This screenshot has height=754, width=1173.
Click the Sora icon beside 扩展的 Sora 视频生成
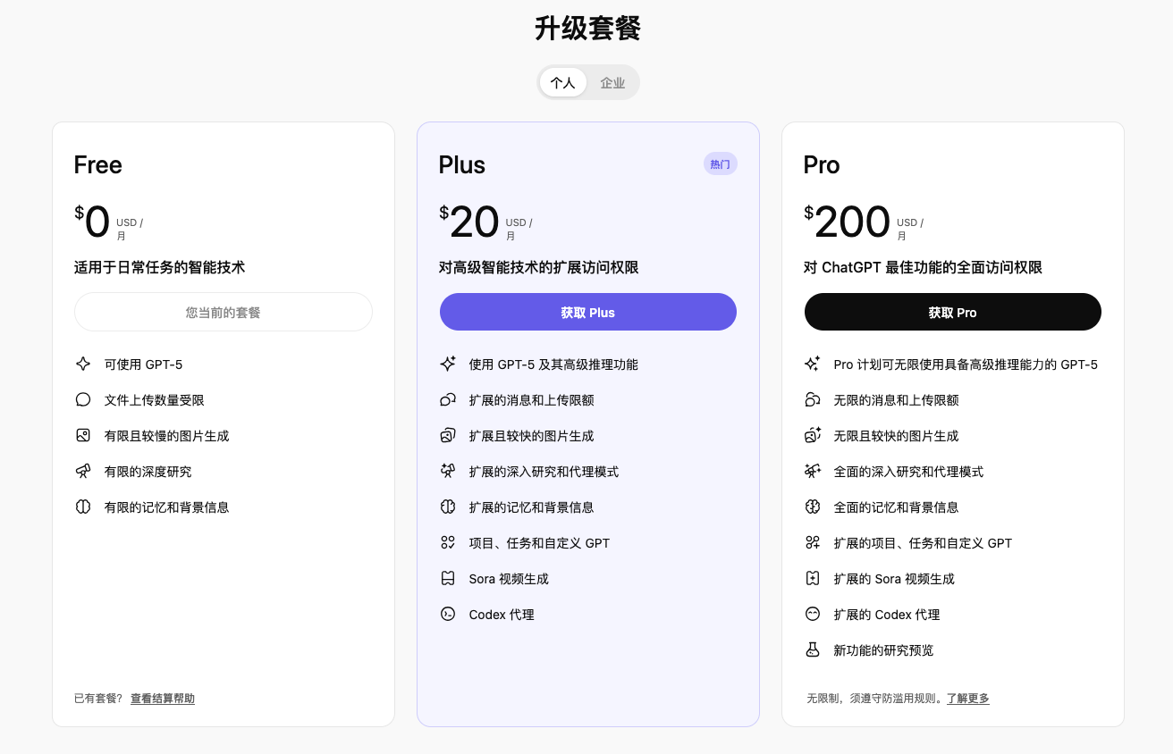[x=813, y=579]
